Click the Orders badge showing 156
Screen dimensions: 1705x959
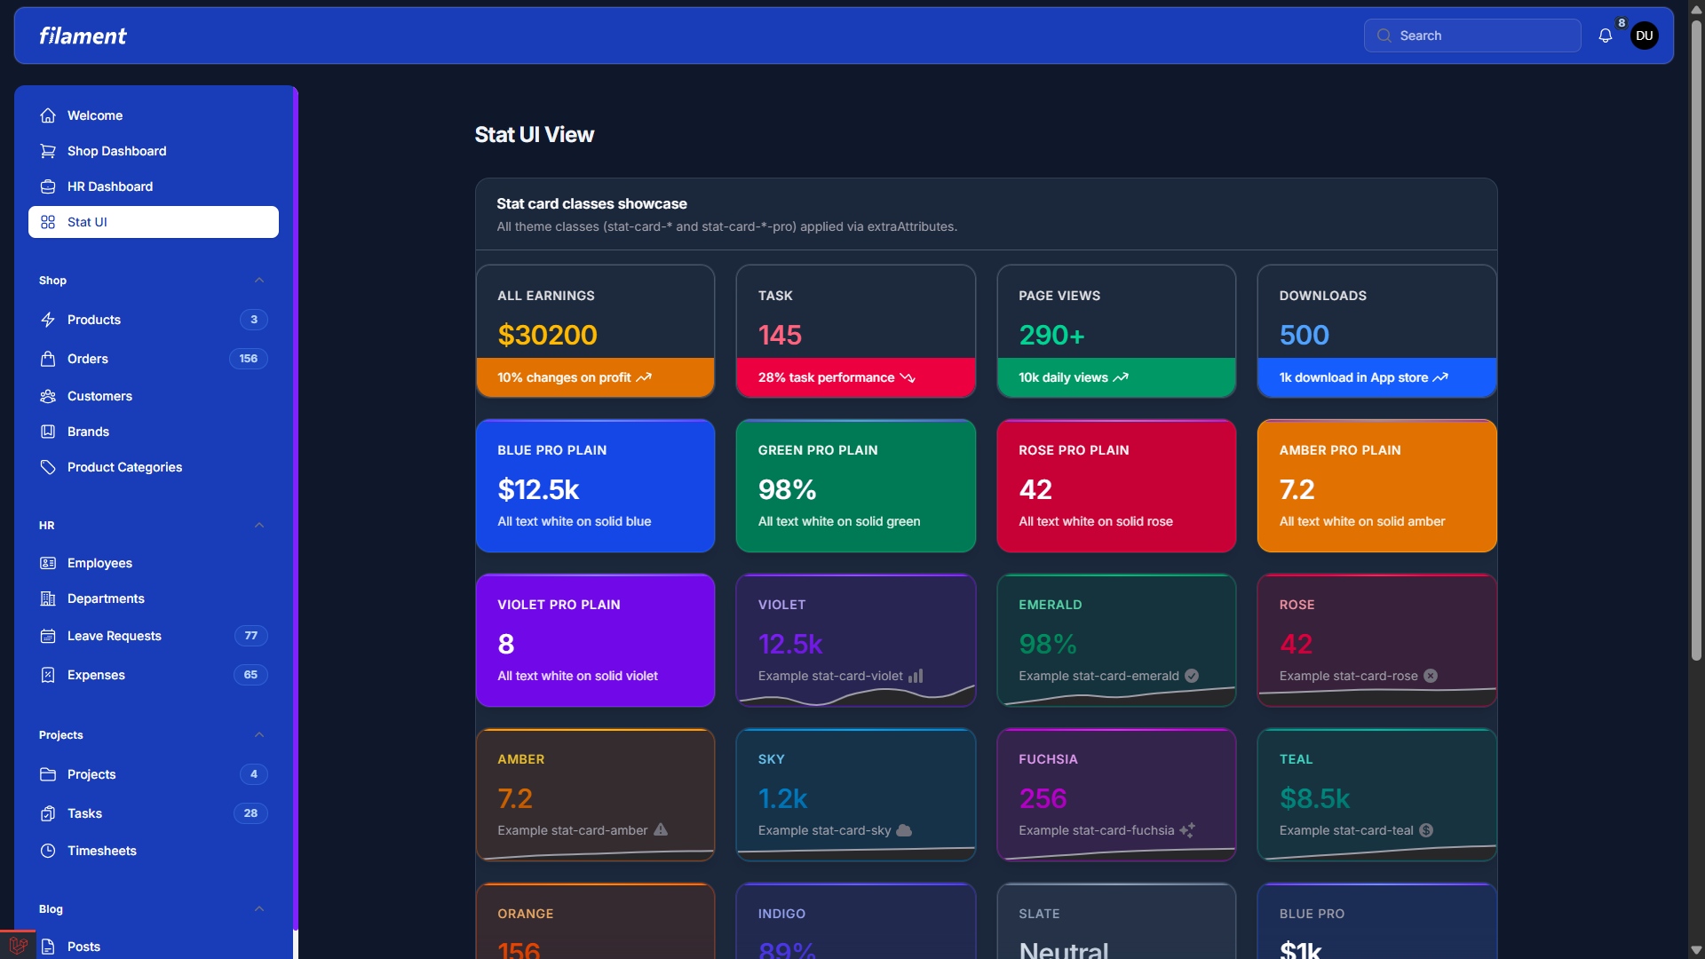click(x=249, y=359)
